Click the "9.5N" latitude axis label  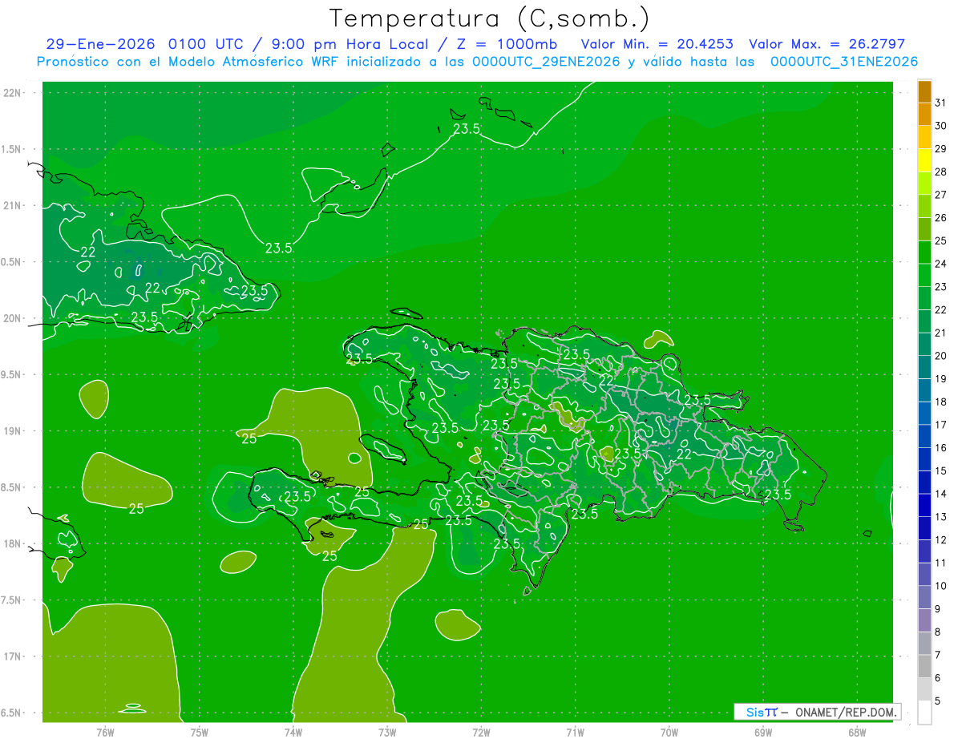(x=13, y=374)
